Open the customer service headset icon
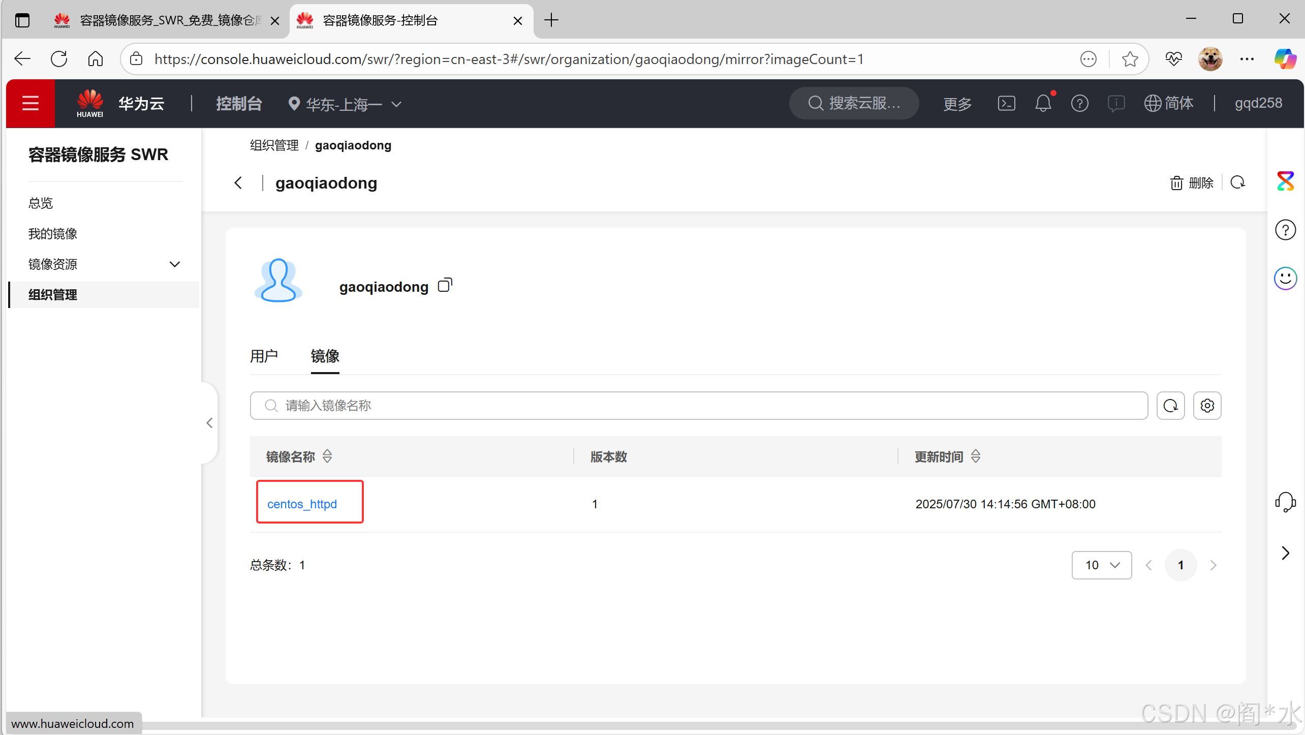This screenshot has width=1305, height=735. (x=1285, y=502)
